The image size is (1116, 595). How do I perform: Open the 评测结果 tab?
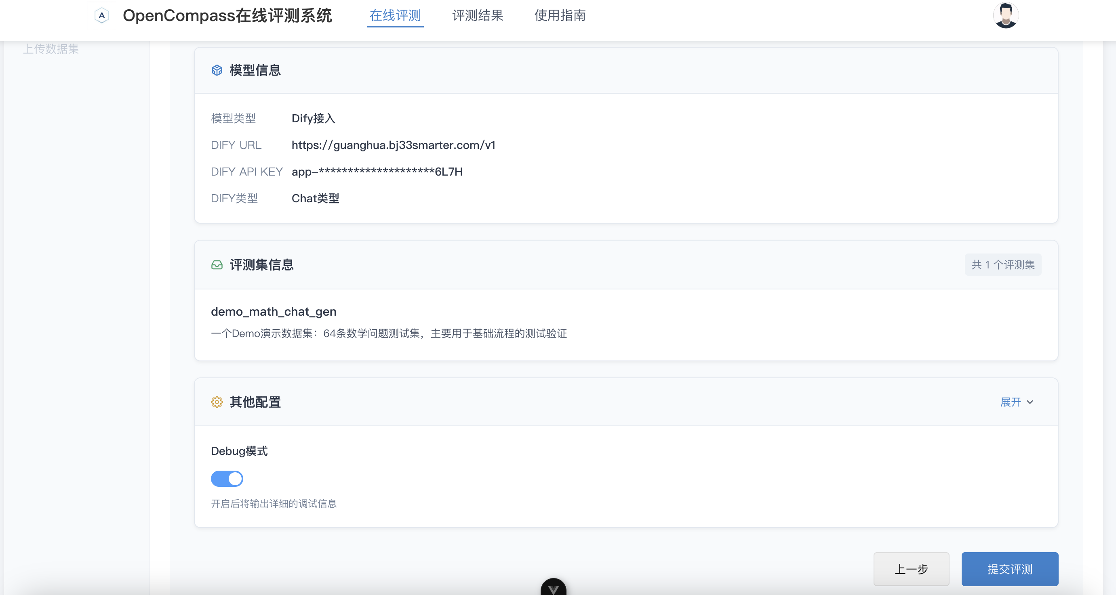coord(478,16)
